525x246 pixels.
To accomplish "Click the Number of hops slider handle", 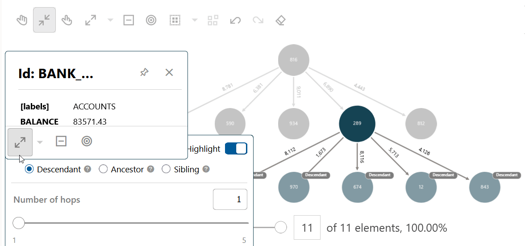I will click(x=19, y=223).
